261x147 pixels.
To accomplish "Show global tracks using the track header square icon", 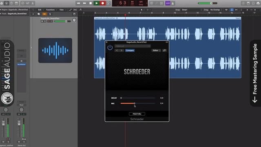I will [x=74, y=14].
